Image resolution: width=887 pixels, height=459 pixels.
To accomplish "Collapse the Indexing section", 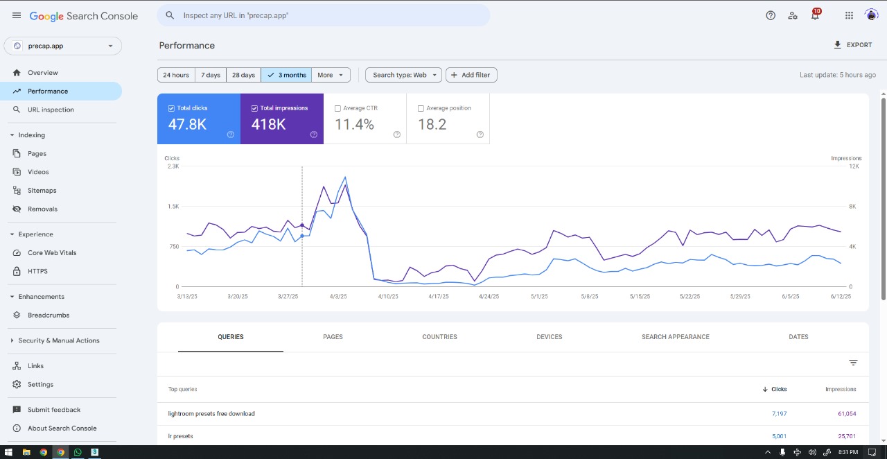I will click(x=27, y=135).
